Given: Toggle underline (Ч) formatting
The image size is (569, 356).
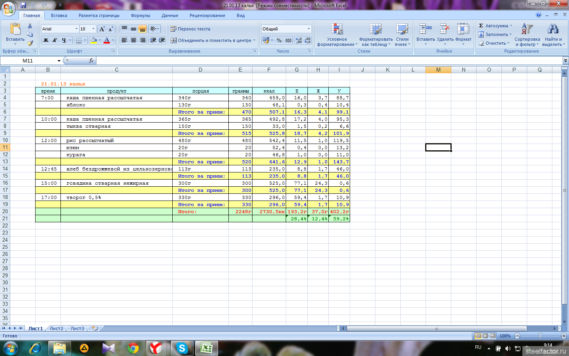Looking at the screenshot, I should (64, 40).
